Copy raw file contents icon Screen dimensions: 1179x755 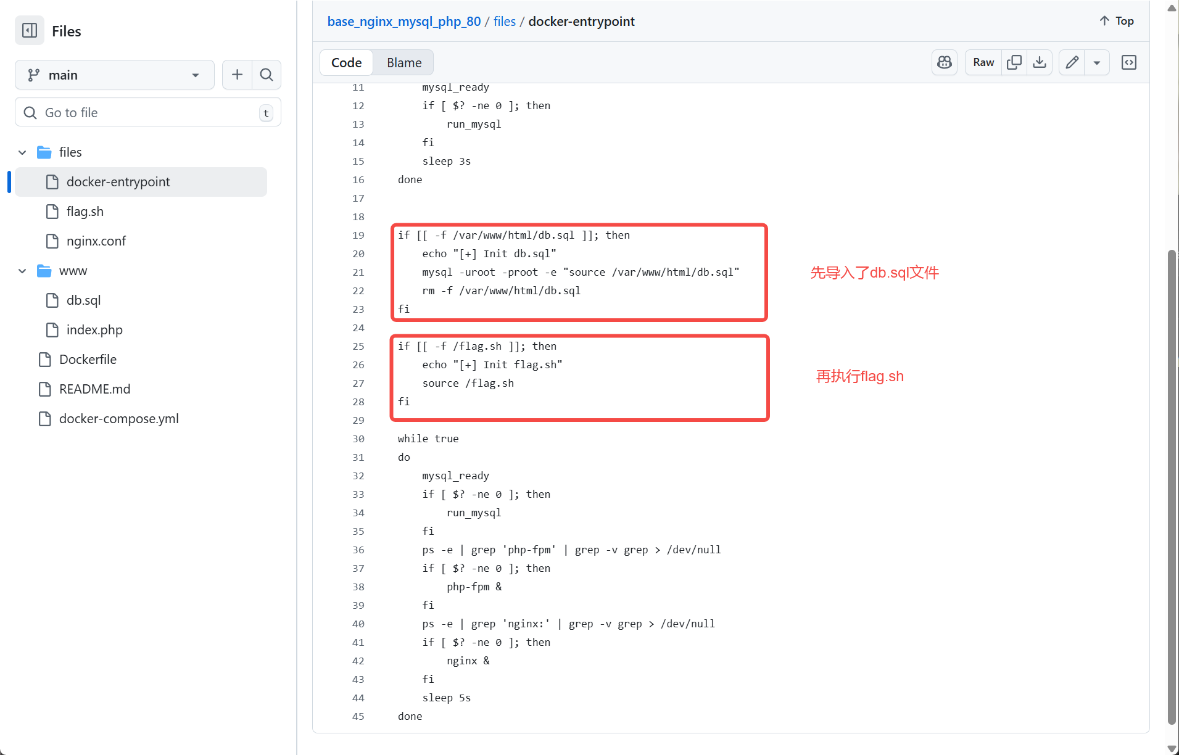[x=1014, y=62]
